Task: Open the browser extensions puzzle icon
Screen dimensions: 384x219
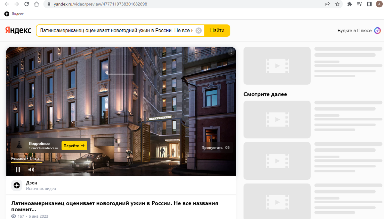Action: coord(349,4)
